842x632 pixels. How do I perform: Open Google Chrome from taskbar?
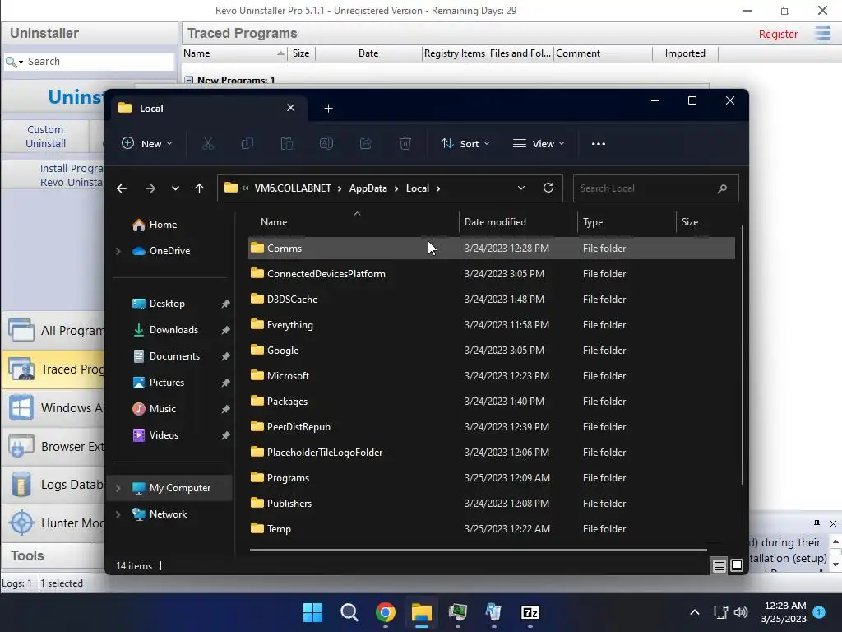pos(386,612)
